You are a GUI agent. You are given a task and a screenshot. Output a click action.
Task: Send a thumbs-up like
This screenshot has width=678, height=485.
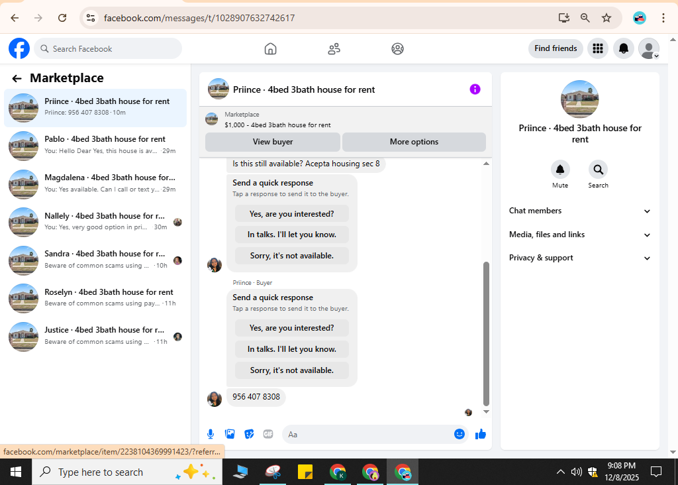coord(481,434)
